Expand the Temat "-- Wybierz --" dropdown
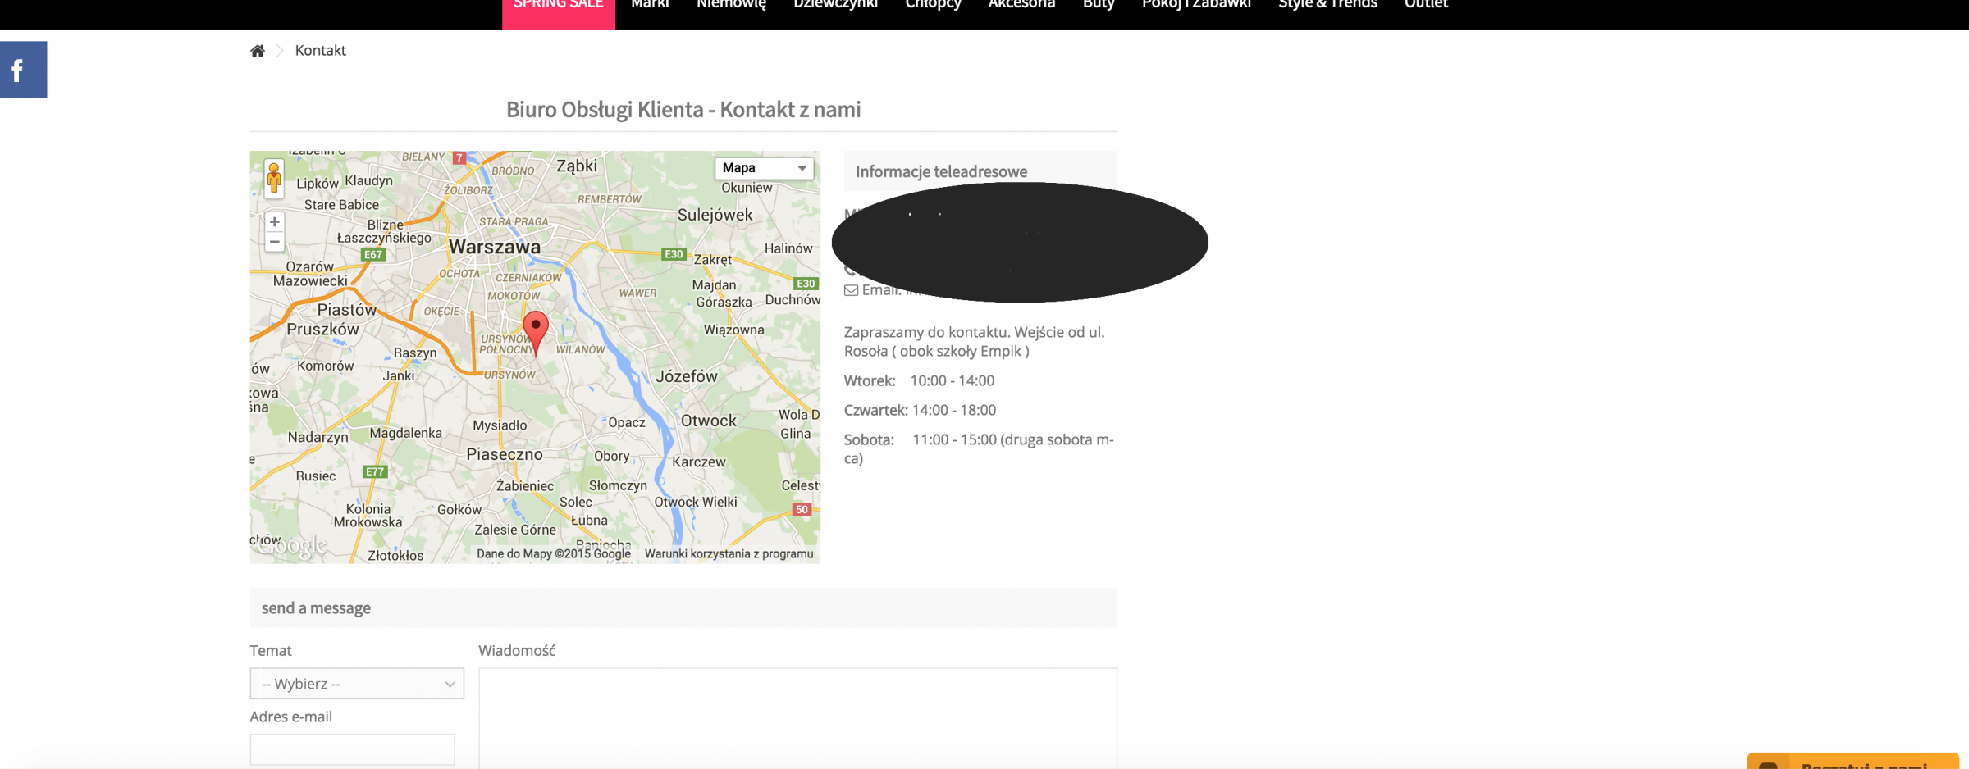Image resolution: width=1969 pixels, height=769 pixels. coord(357,684)
